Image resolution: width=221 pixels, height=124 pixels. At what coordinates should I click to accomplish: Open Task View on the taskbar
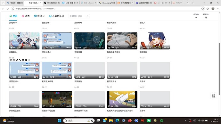point(98,120)
